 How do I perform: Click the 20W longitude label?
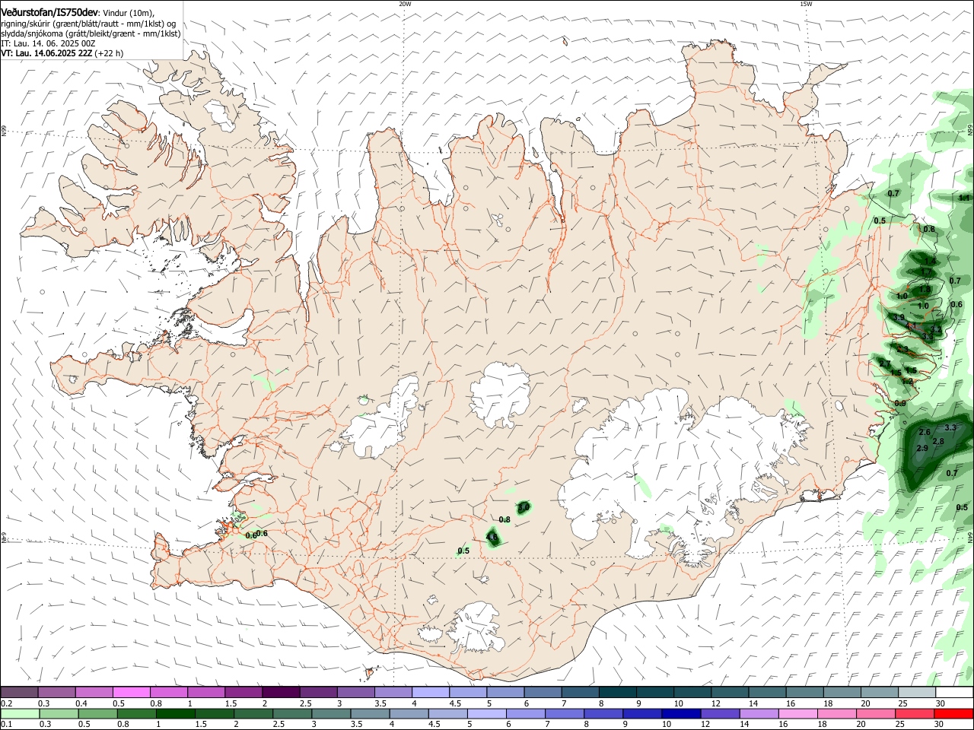pos(405,4)
